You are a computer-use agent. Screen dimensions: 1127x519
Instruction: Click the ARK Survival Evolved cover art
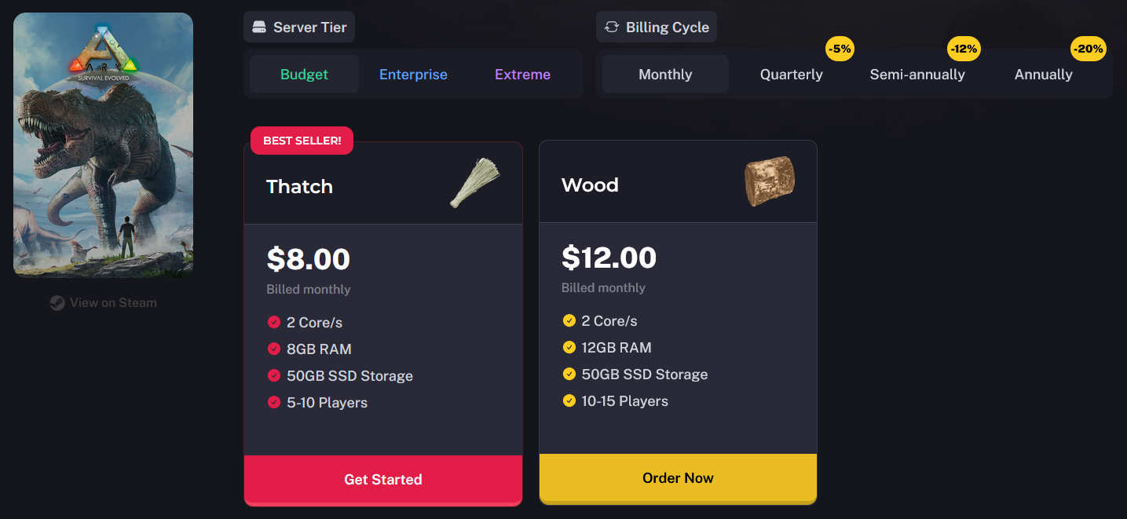click(x=103, y=145)
